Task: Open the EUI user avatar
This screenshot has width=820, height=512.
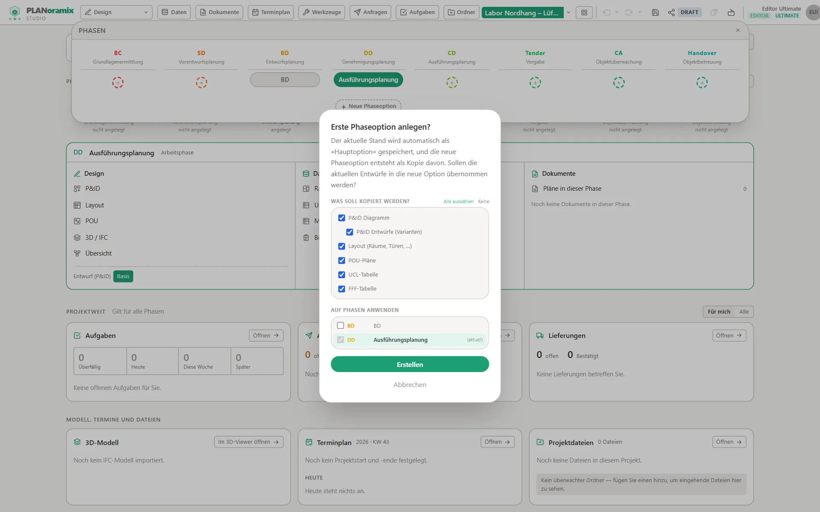Action: [813, 12]
